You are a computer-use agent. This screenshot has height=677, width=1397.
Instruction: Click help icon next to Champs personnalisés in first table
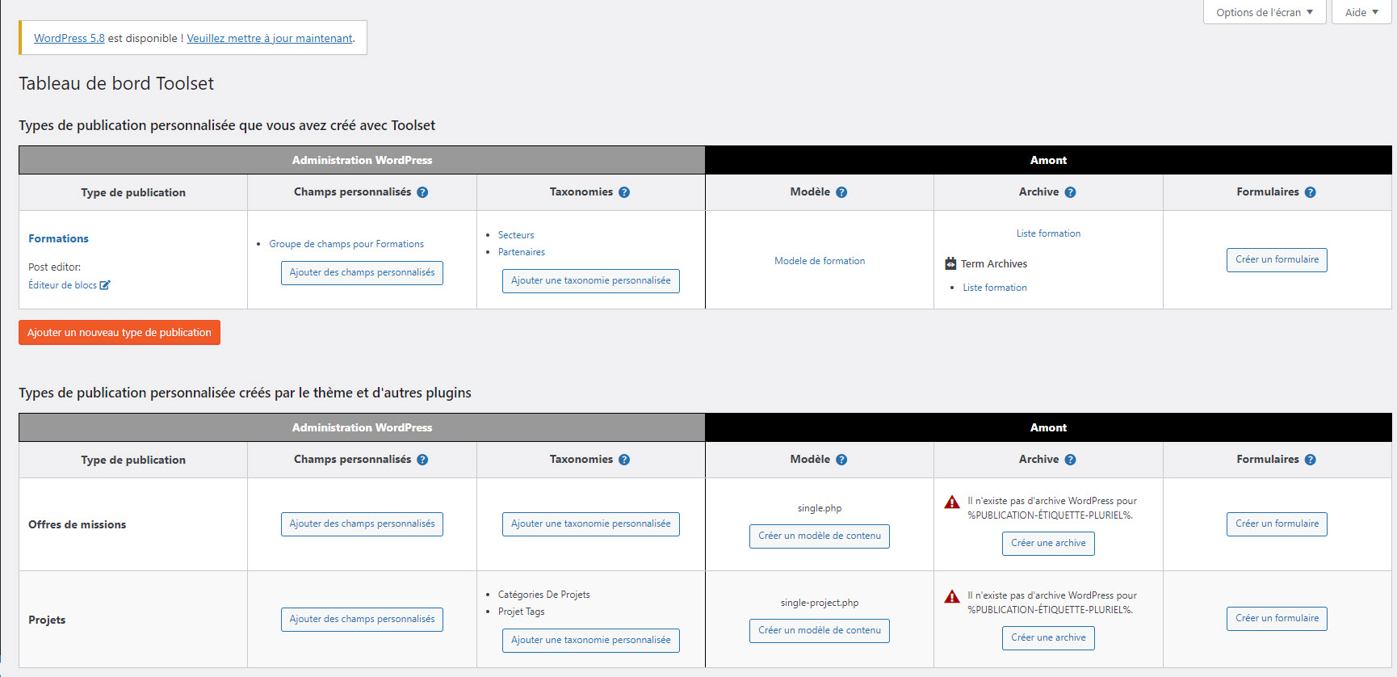(422, 192)
